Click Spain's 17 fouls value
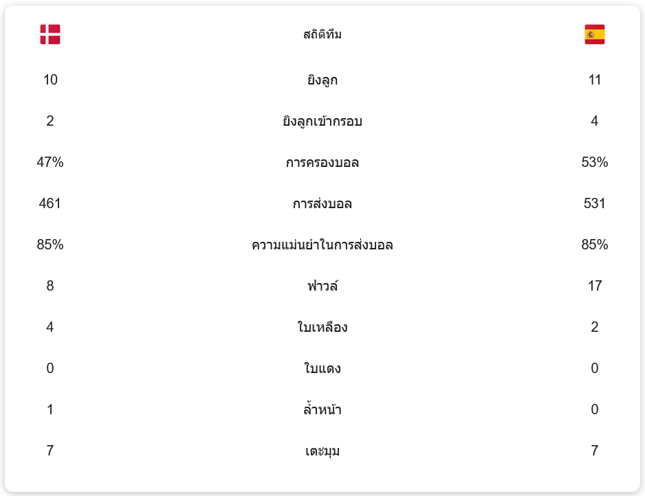 [594, 286]
